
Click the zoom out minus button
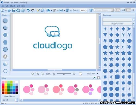coord(54,74)
